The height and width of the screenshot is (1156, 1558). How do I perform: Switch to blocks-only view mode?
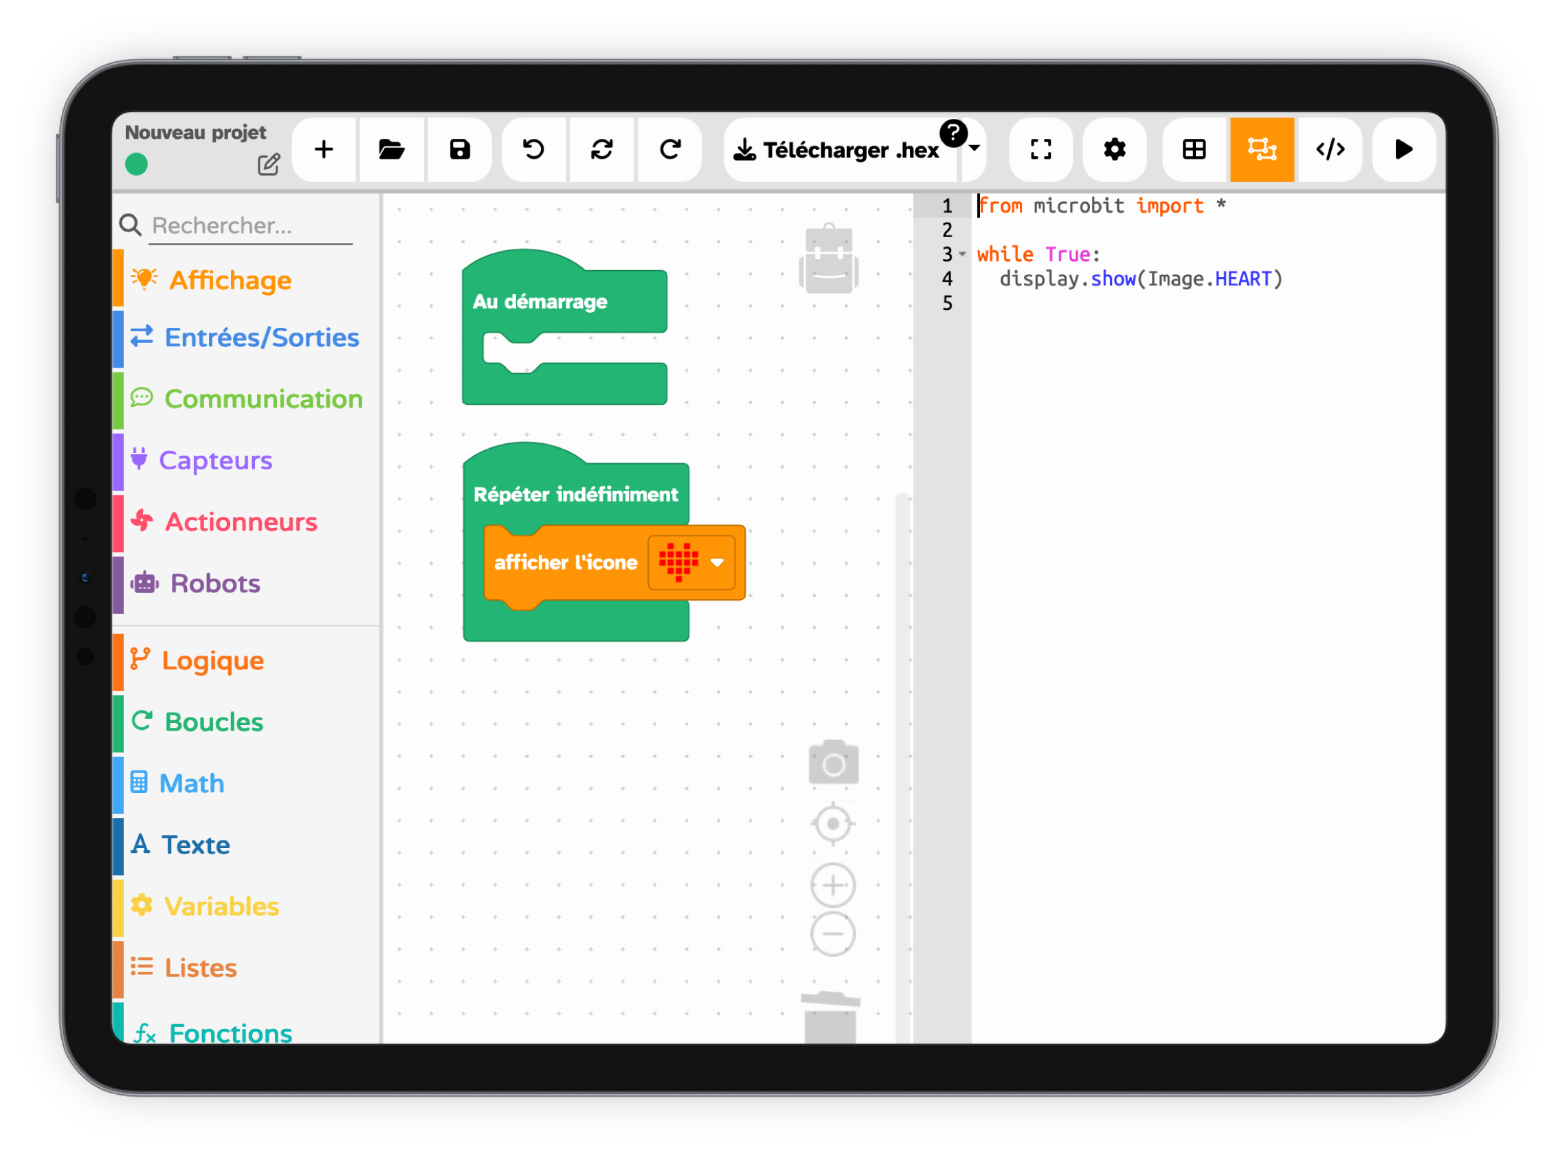pyautogui.click(x=1194, y=149)
